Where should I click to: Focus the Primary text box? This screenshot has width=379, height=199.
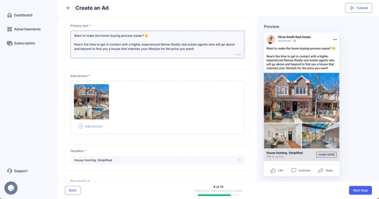[x=157, y=44]
